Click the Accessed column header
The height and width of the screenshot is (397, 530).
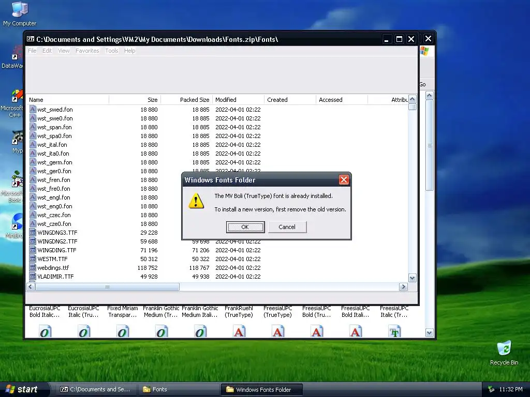342,100
